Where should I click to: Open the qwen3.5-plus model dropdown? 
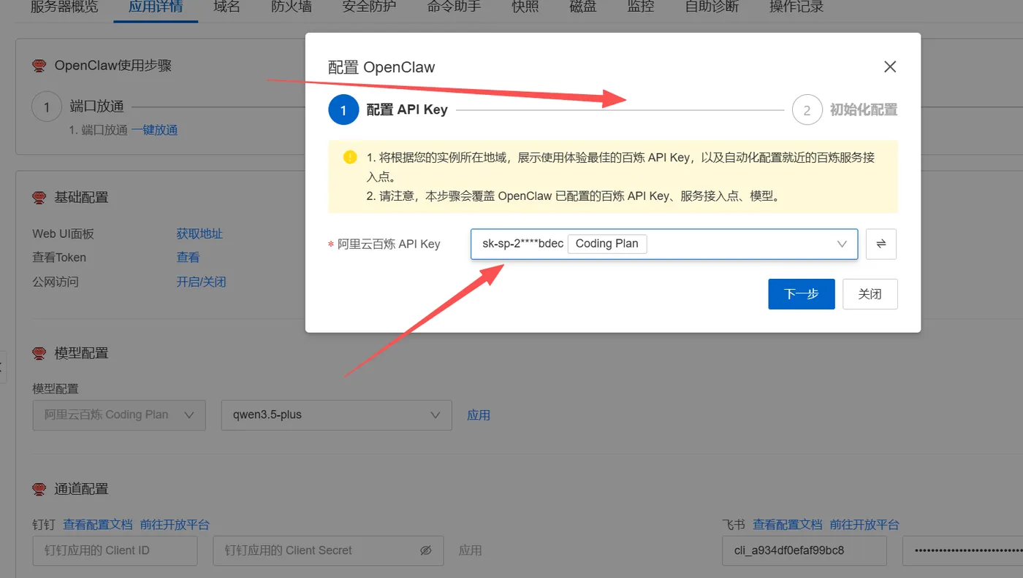point(337,415)
